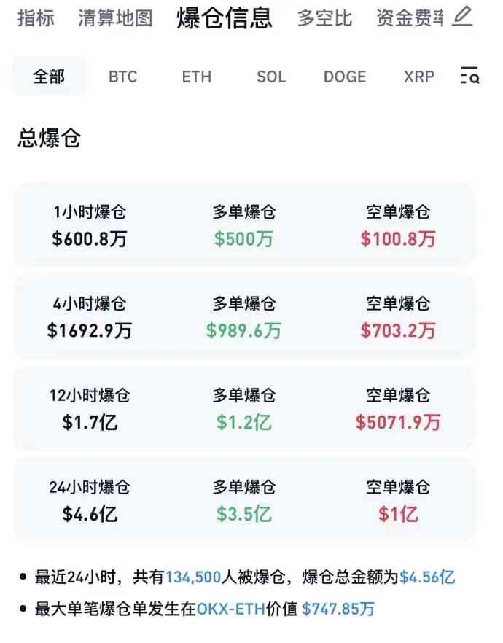Tap the 4小时爆仓 row card
Viewport: 503px width, 643px height.
pyautogui.click(x=244, y=316)
